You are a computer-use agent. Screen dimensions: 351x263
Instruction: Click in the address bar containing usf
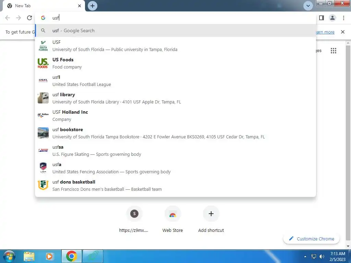coord(175,18)
